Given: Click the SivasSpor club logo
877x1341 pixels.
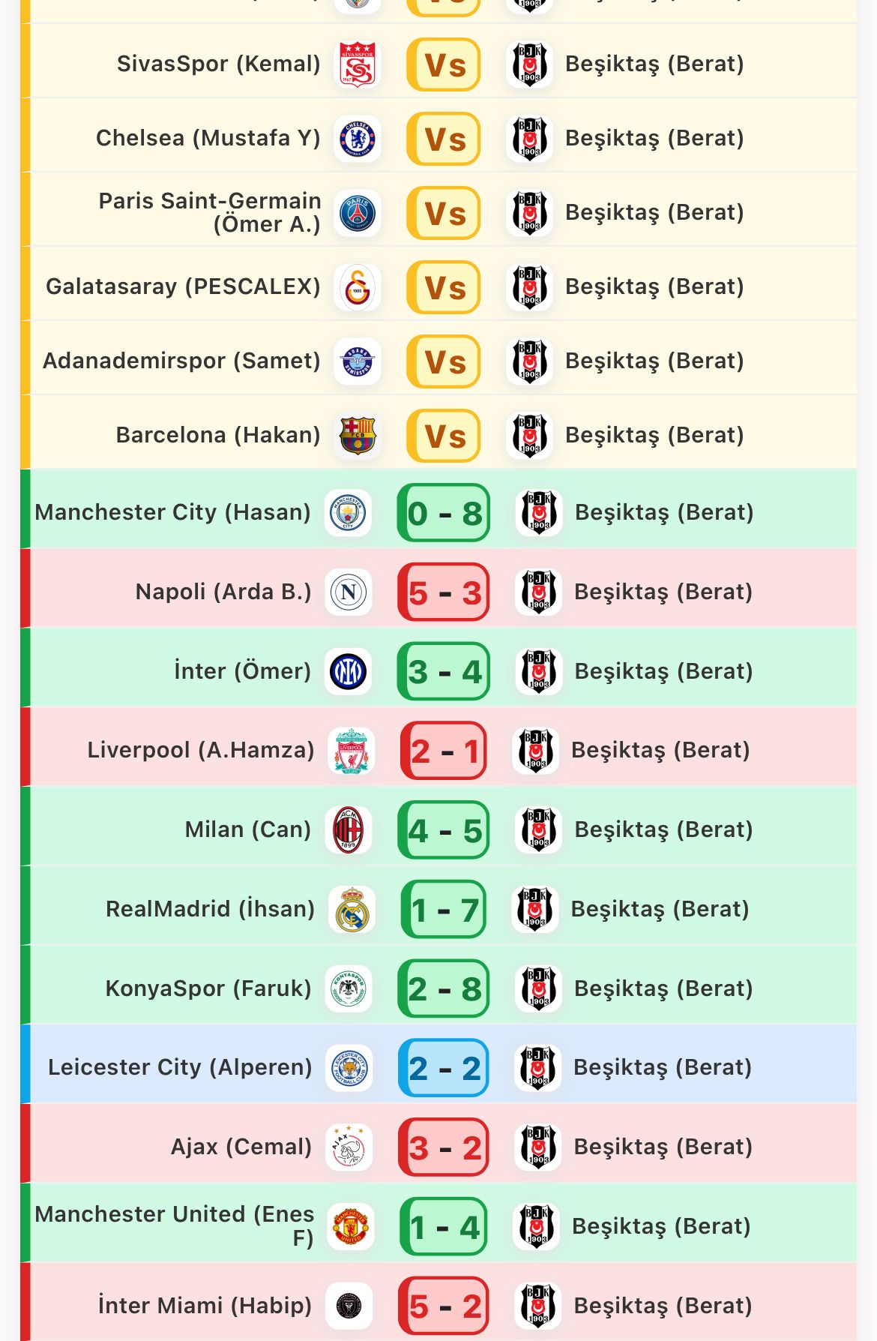Looking at the screenshot, I should click(358, 64).
